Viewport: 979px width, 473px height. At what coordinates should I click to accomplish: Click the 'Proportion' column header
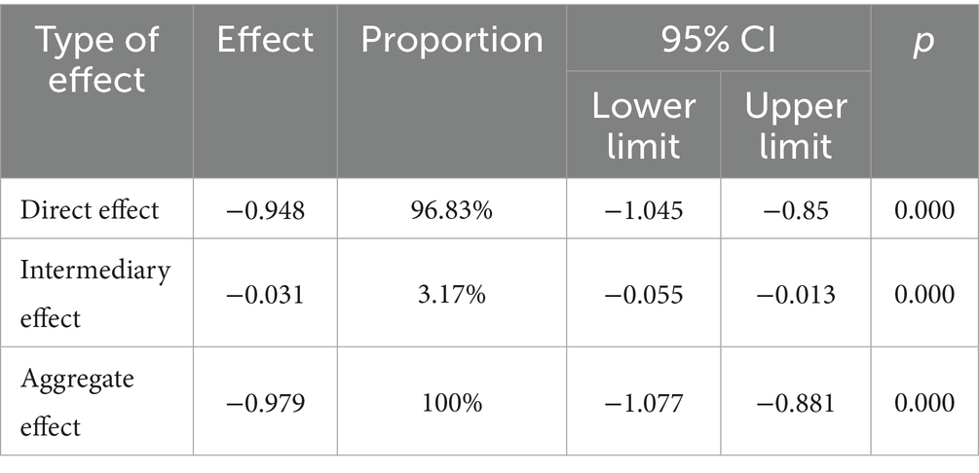coord(452,41)
